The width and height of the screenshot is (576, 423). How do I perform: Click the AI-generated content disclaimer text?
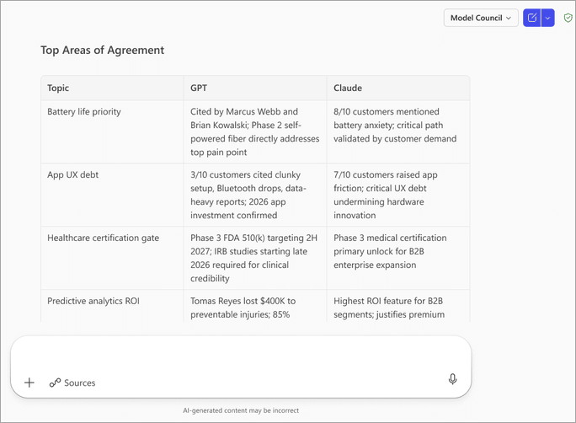click(x=241, y=410)
